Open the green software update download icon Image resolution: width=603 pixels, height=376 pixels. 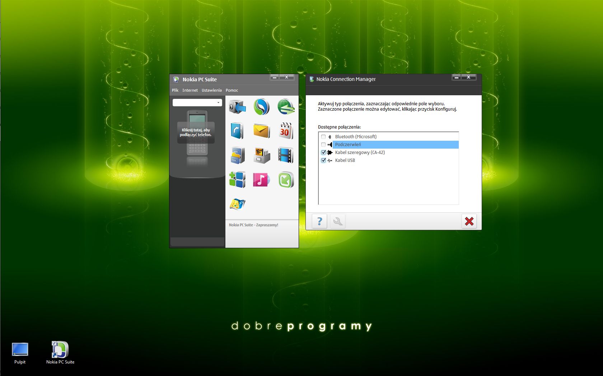pyautogui.click(x=286, y=179)
